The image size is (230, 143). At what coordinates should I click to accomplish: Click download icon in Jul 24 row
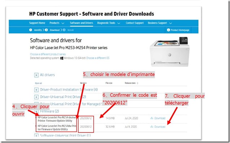152,118
